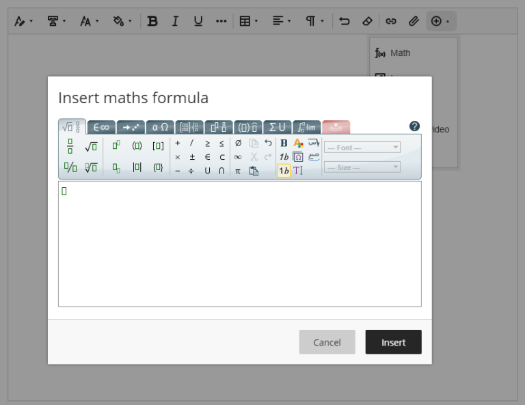Insert absolute value bars template
This screenshot has height=405, width=525.
point(137,167)
